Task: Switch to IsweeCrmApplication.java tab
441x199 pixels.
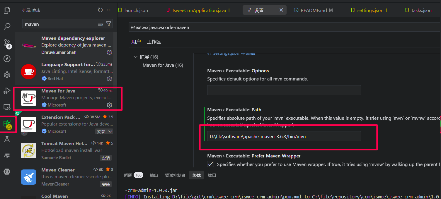Action: (x=198, y=10)
